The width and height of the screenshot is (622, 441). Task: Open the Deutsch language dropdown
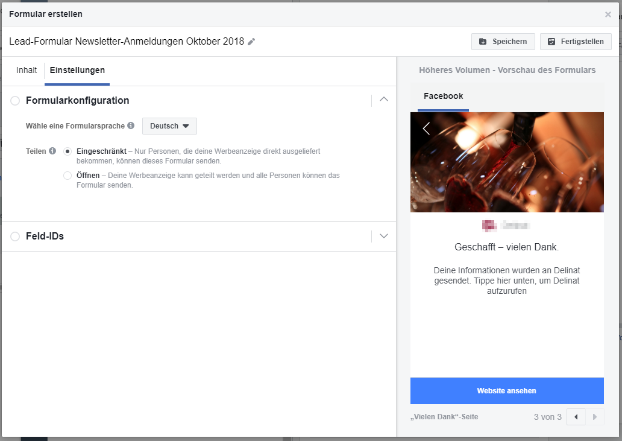coord(169,126)
